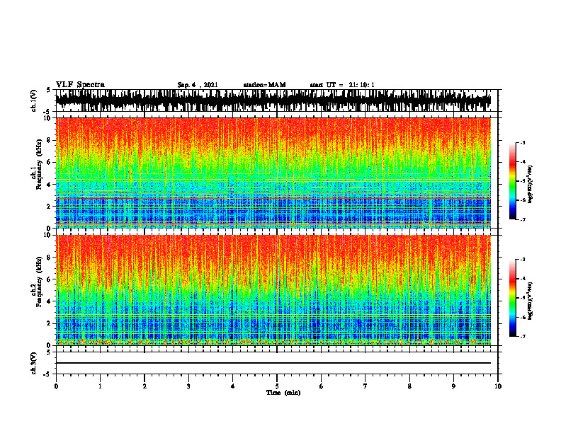Screen dimensions: 561x433
Task: Click time axis tick label '3'
Action: coord(188,386)
